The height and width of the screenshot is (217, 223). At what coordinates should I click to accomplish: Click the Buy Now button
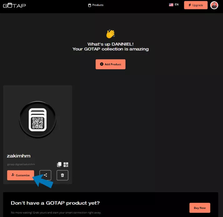tap(200, 208)
